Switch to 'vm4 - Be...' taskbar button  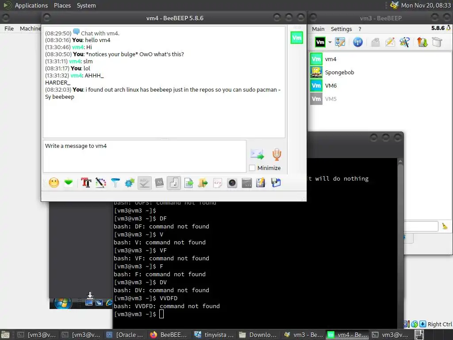(348, 335)
